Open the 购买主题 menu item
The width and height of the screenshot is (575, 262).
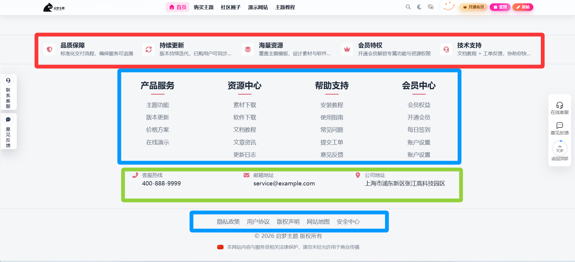click(204, 7)
